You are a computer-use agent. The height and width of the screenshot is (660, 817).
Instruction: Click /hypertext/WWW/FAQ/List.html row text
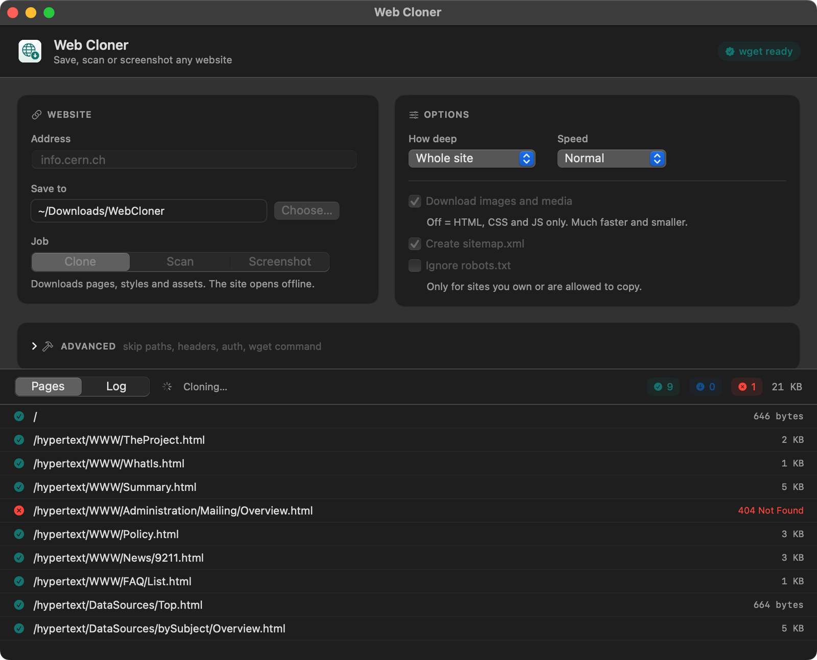pos(112,581)
